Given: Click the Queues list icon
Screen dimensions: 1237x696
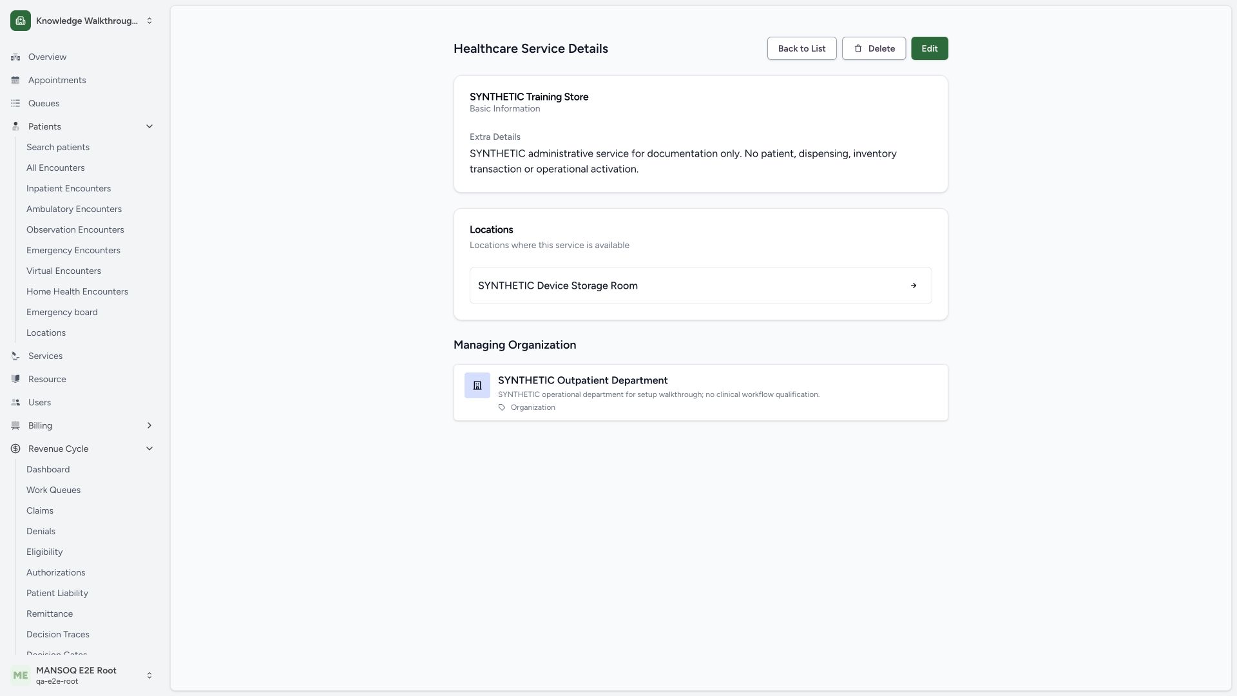Looking at the screenshot, I should 15,103.
